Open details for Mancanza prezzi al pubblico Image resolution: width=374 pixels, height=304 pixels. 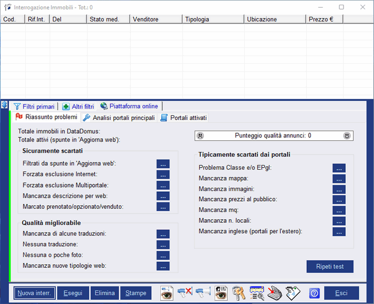tap(339, 200)
